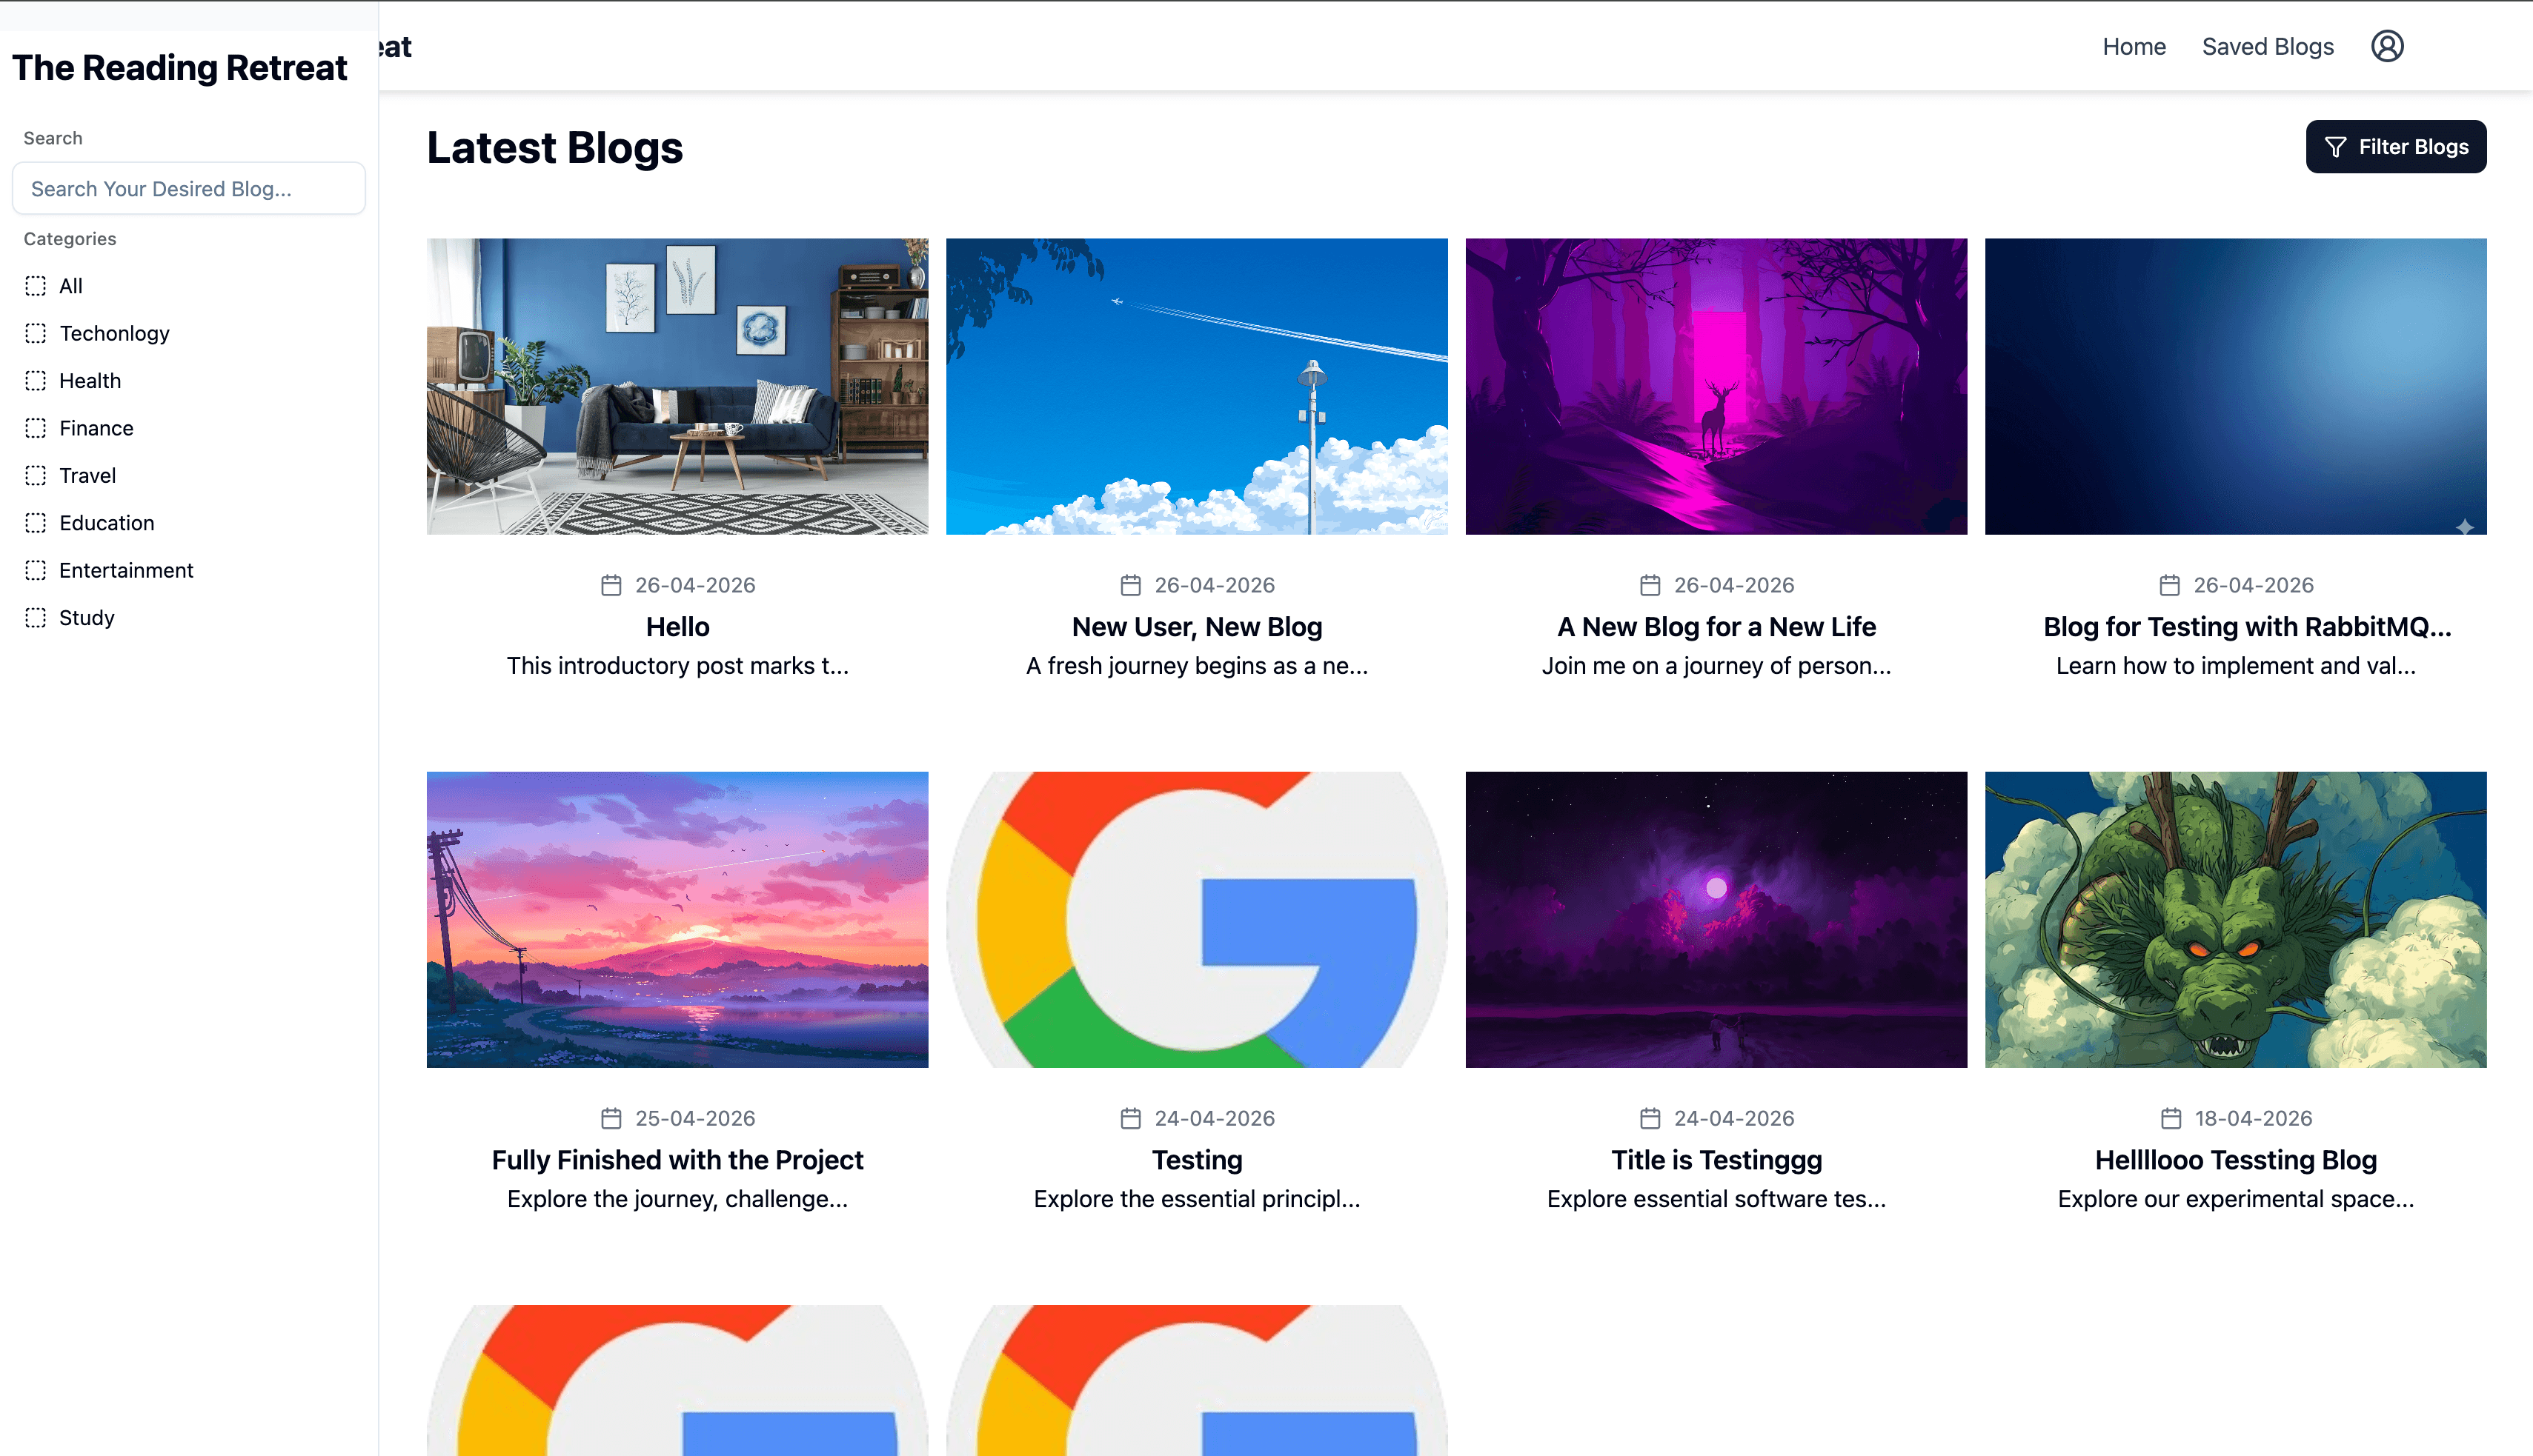This screenshot has width=2533, height=1456.
Task: Click excerpt 'Learn how to implement and val...'
Action: 2236,666
